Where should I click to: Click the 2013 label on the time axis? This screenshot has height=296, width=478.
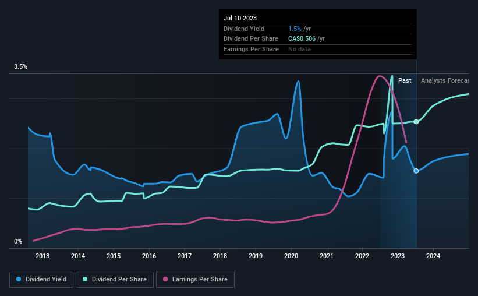click(x=43, y=256)
